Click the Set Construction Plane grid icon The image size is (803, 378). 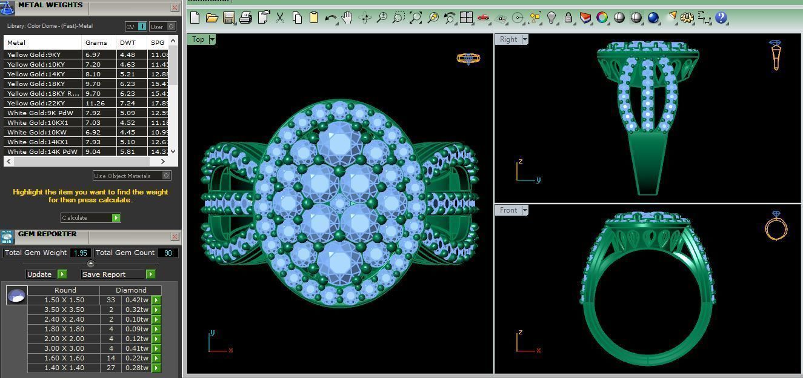(501, 18)
